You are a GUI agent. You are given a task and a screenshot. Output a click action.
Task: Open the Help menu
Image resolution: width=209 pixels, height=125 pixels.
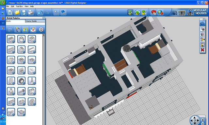(x=32, y=7)
